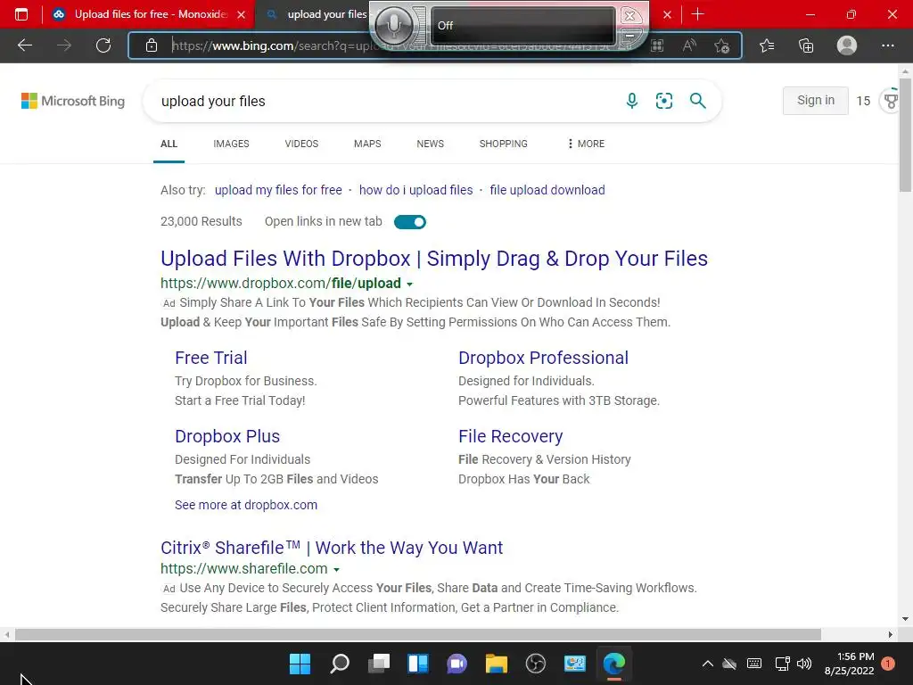
Task: Open File Explorer from the taskbar
Action: (496, 664)
